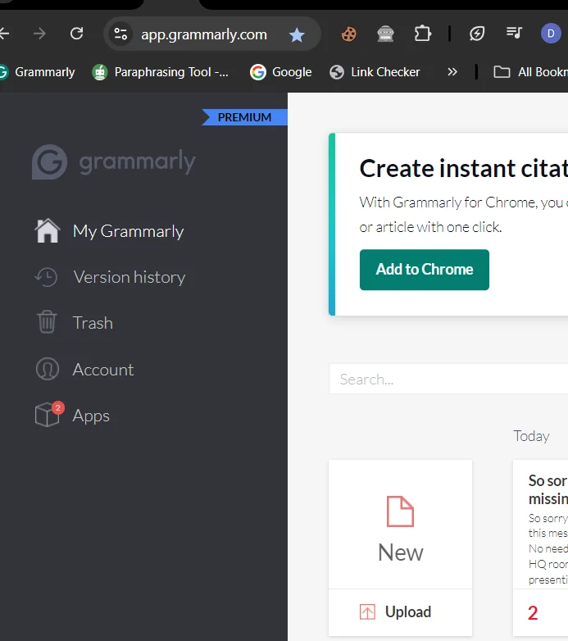Create a New document card
568x641 pixels.
point(401,525)
